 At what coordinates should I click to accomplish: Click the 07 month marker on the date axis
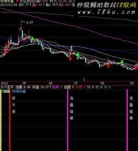point(76,83)
